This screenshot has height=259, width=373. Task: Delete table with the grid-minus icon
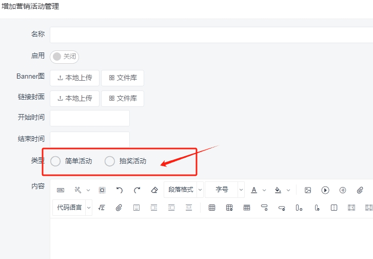(x=229, y=208)
